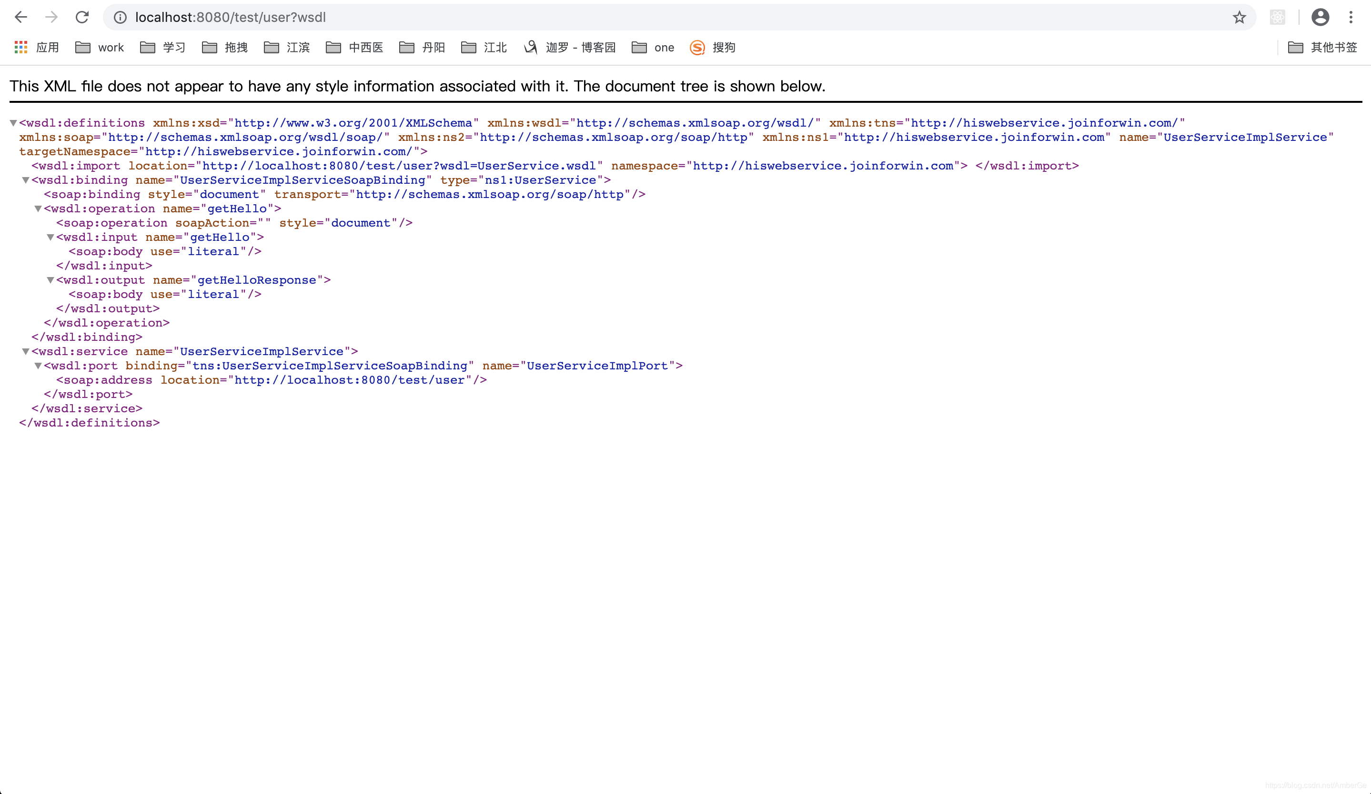1371x794 pixels.
Task: Collapse the wsdl:port node
Action: pyautogui.click(x=38, y=366)
